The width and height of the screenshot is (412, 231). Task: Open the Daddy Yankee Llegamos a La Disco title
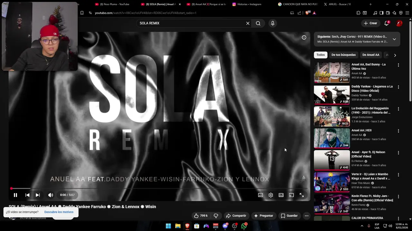click(x=372, y=89)
